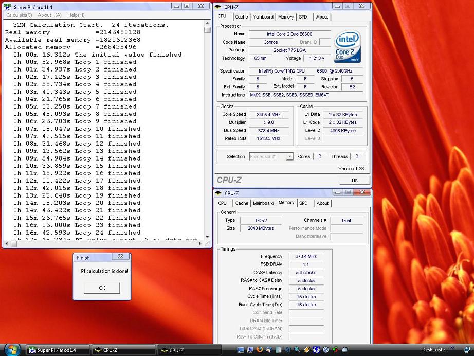Activate Super PI / mod1.4 taskbar button

coord(58,350)
